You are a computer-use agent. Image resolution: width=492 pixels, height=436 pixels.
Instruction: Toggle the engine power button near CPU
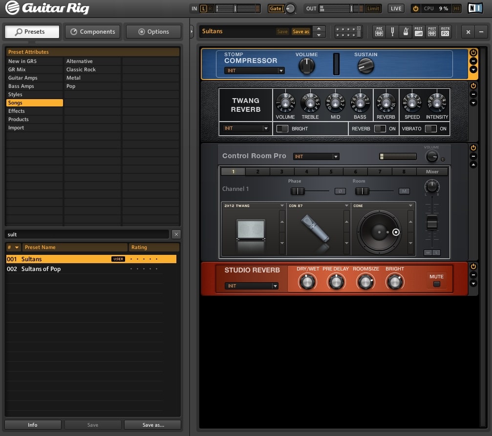415,8
